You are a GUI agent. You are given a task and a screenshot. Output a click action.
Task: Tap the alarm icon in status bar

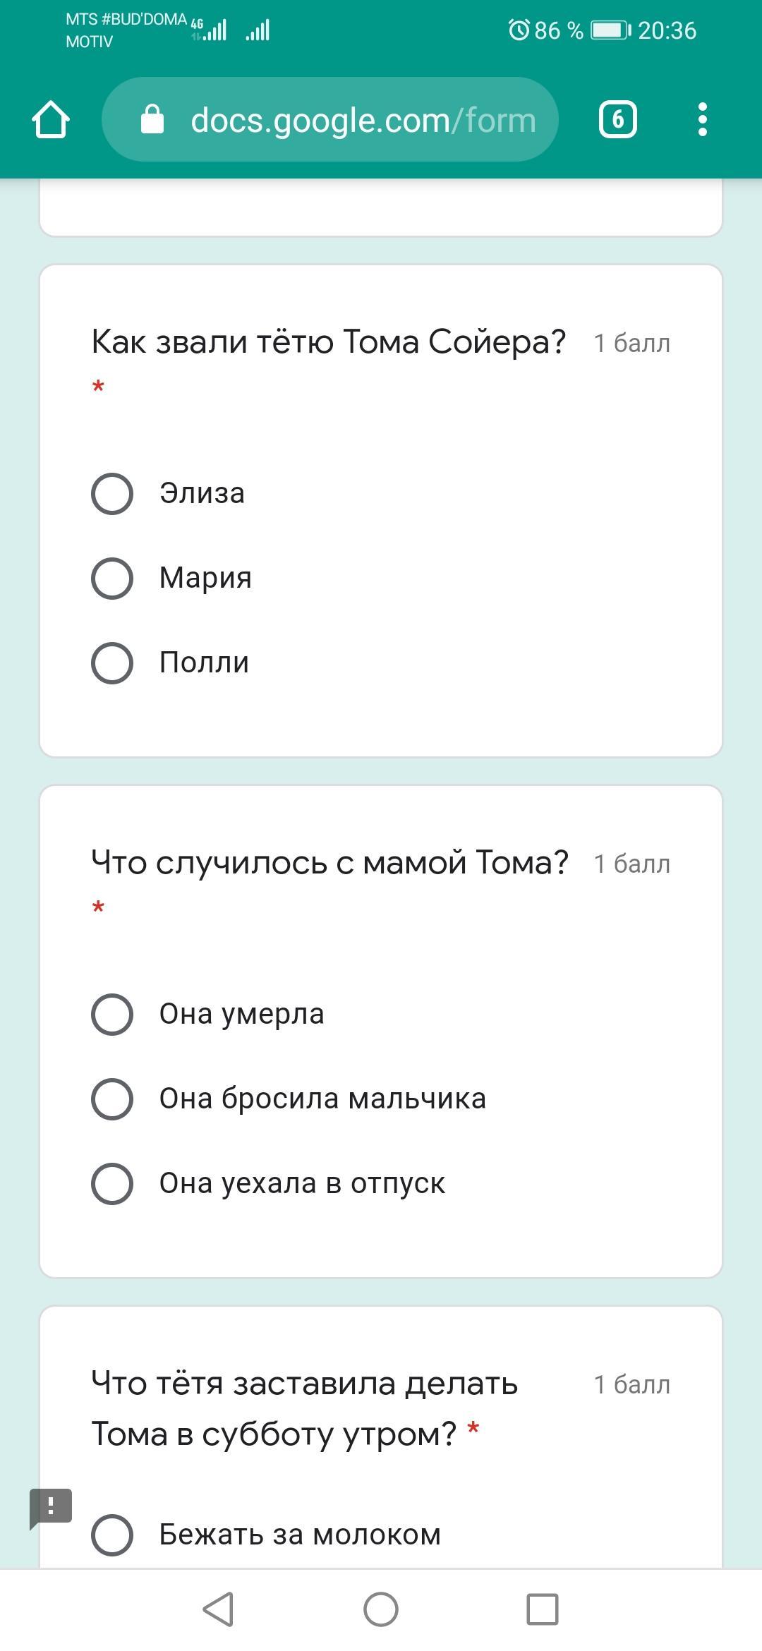pyautogui.click(x=519, y=30)
